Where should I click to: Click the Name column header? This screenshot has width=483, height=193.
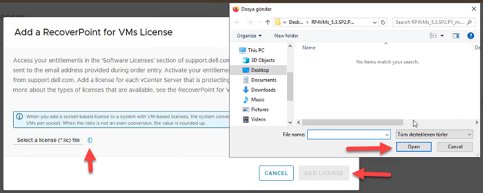309,48
